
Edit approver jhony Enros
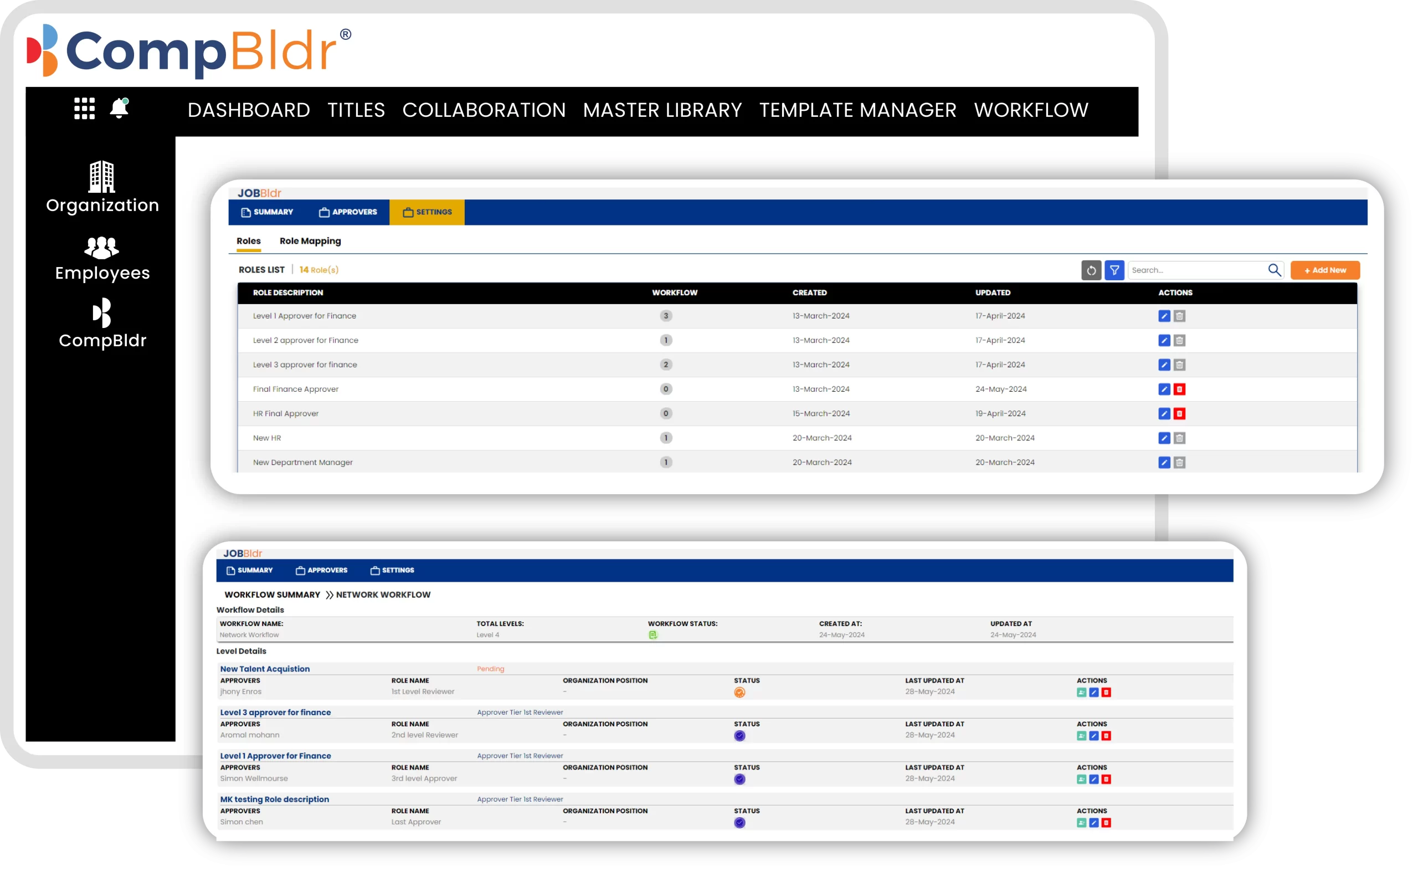pyautogui.click(x=1094, y=693)
